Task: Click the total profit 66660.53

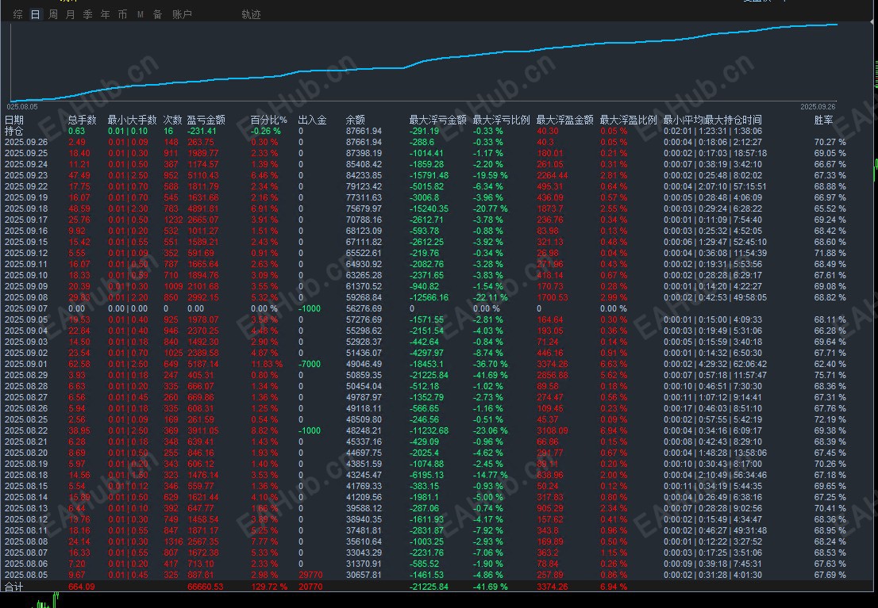Action: tap(205, 587)
